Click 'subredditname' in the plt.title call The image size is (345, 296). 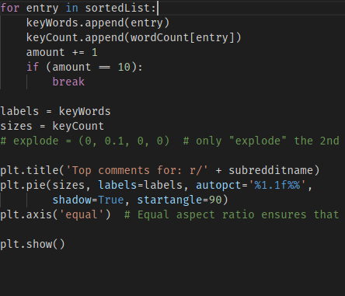271,171
